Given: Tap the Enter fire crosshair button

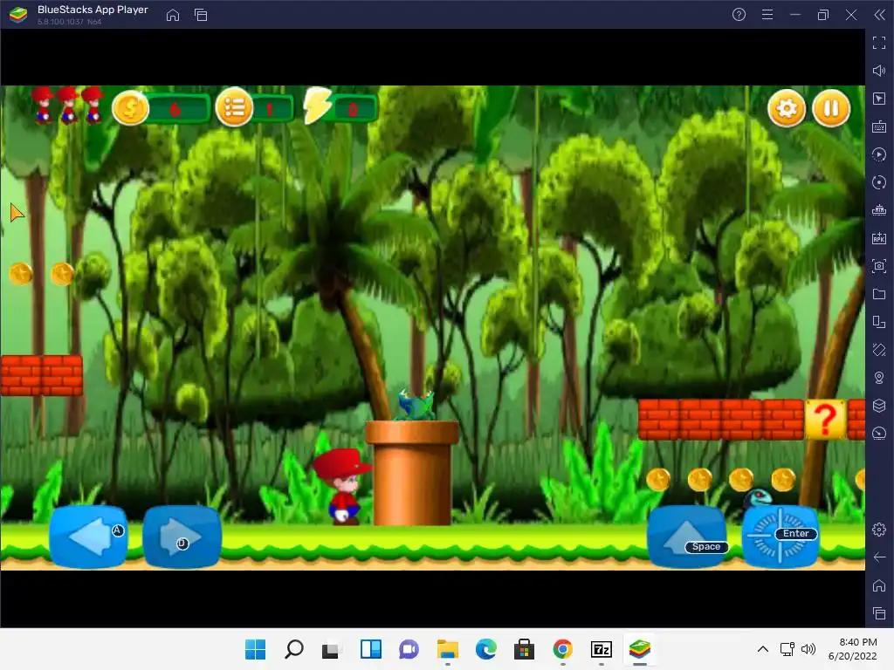Looking at the screenshot, I should coord(781,537).
